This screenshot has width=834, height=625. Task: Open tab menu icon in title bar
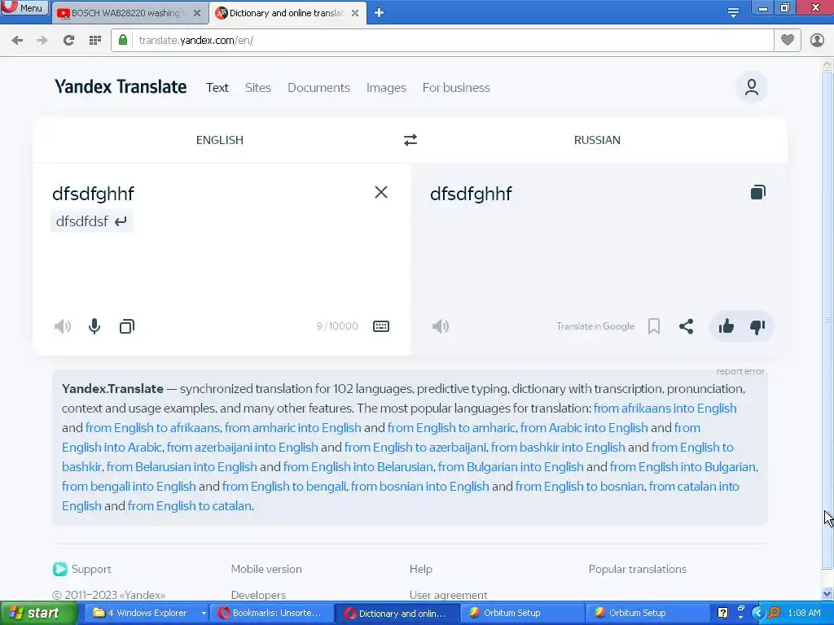click(x=733, y=13)
